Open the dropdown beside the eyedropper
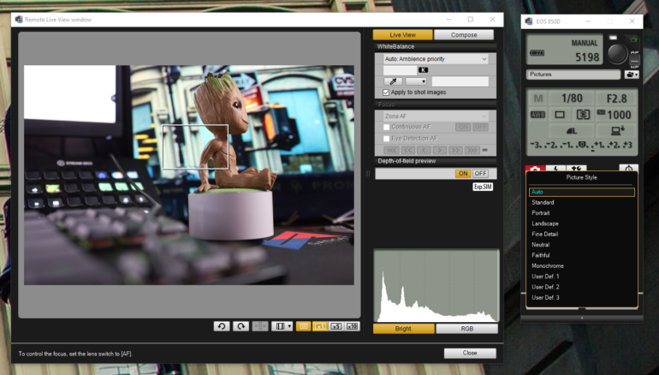This screenshot has height=375, width=659. pos(416,81)
